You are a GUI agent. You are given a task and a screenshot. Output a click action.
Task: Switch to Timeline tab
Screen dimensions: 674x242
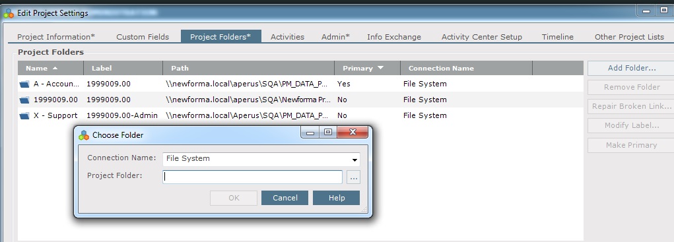click(x=558, y=37)
